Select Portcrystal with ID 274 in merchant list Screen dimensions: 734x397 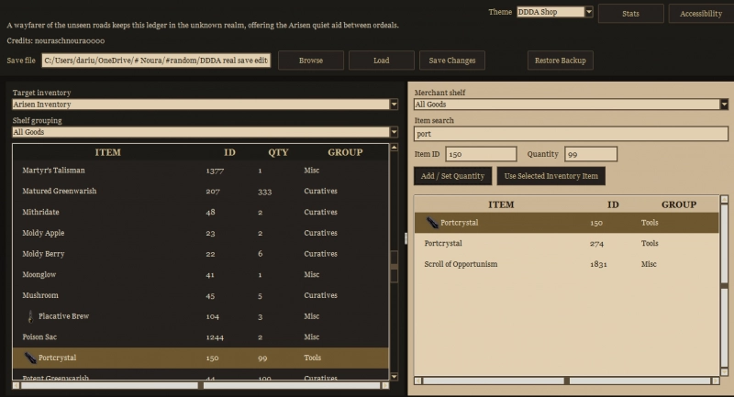566,243
